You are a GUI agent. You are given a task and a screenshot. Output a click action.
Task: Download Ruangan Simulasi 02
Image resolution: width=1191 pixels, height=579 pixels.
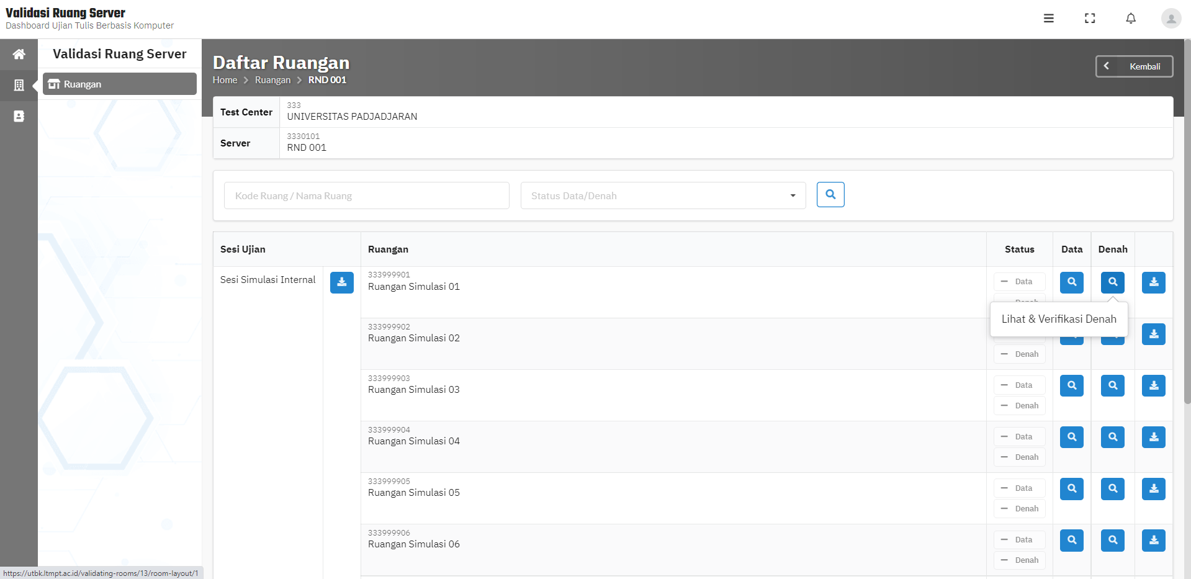pos(1154,334)
